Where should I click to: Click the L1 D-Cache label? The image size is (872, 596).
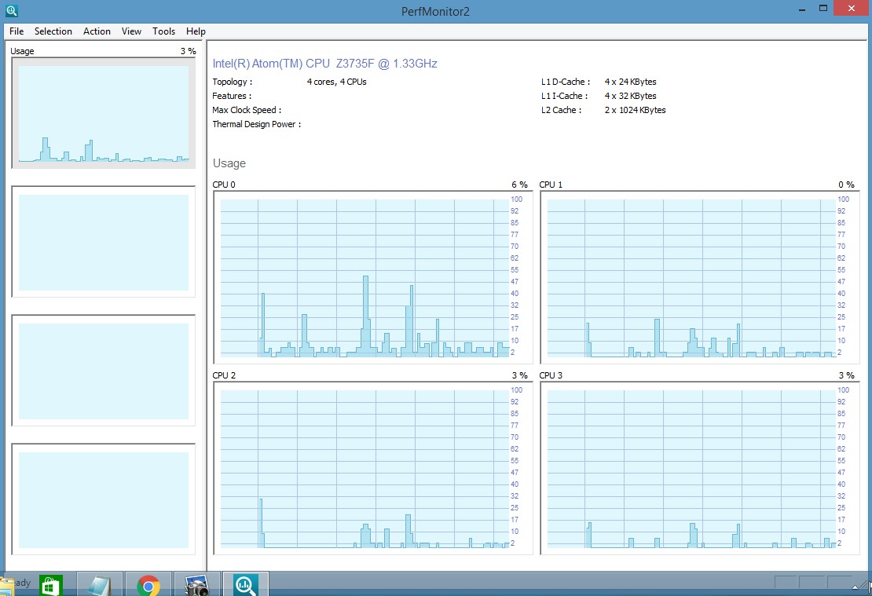pyautogui.click(x=565, y=82)
